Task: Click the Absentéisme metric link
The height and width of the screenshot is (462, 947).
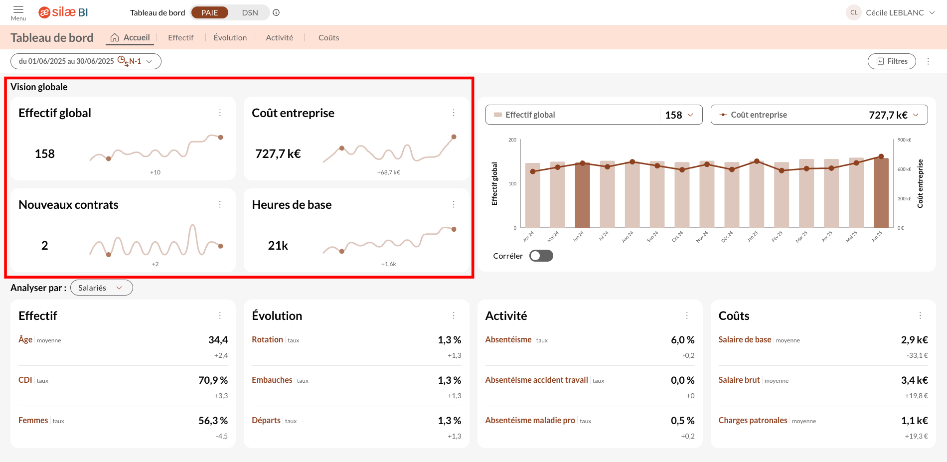Action: point(508,339)
